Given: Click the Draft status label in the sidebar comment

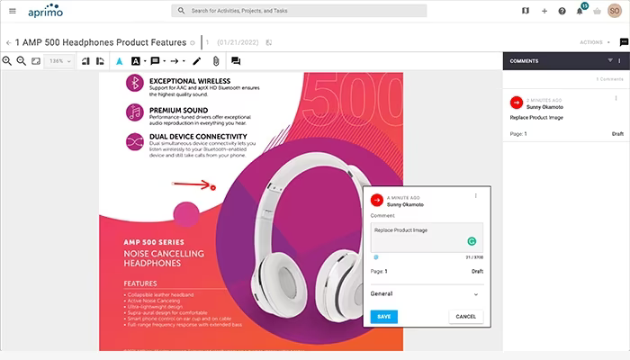Looking at the screenshot, I should tap(617, 134).
